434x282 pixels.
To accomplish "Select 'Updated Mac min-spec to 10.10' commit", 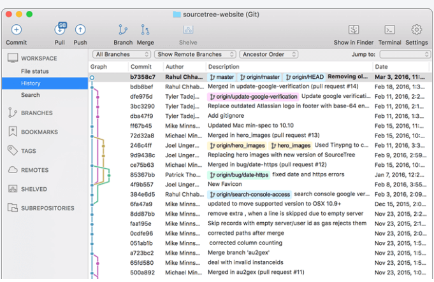I will click(250, 125).
